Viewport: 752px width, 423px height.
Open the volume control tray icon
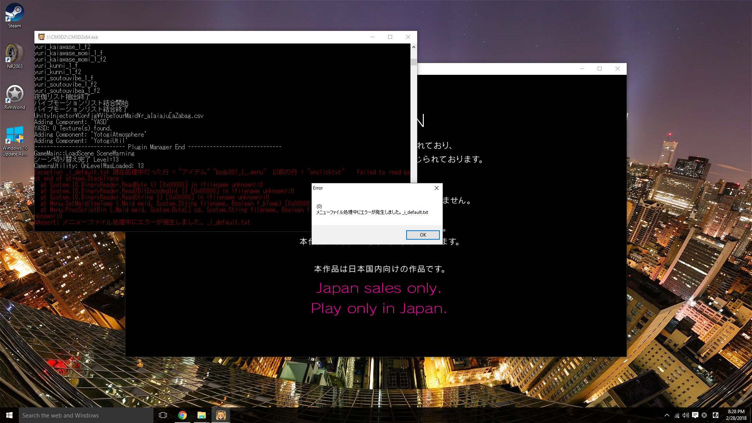pos(685,415)
